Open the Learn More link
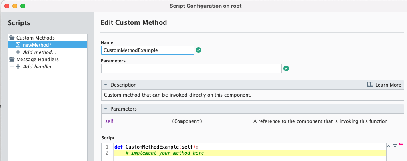Image resolution: width=407 pixels, height=161 pixels. pos(388,85)
